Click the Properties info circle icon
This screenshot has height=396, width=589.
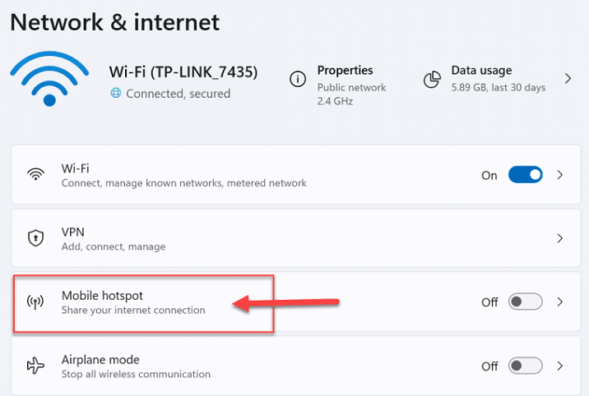point(298,79)
